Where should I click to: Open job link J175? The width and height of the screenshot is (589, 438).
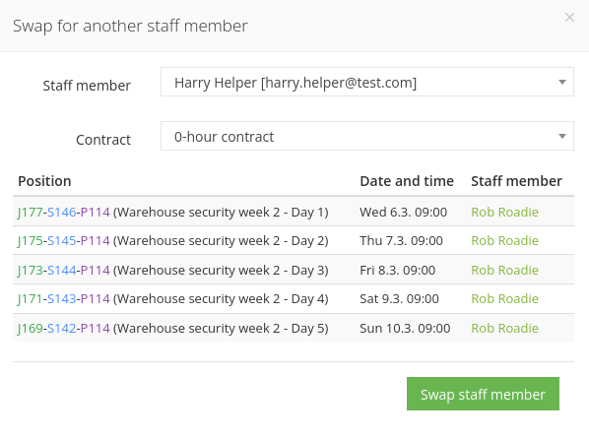click(x=31, y=240)
